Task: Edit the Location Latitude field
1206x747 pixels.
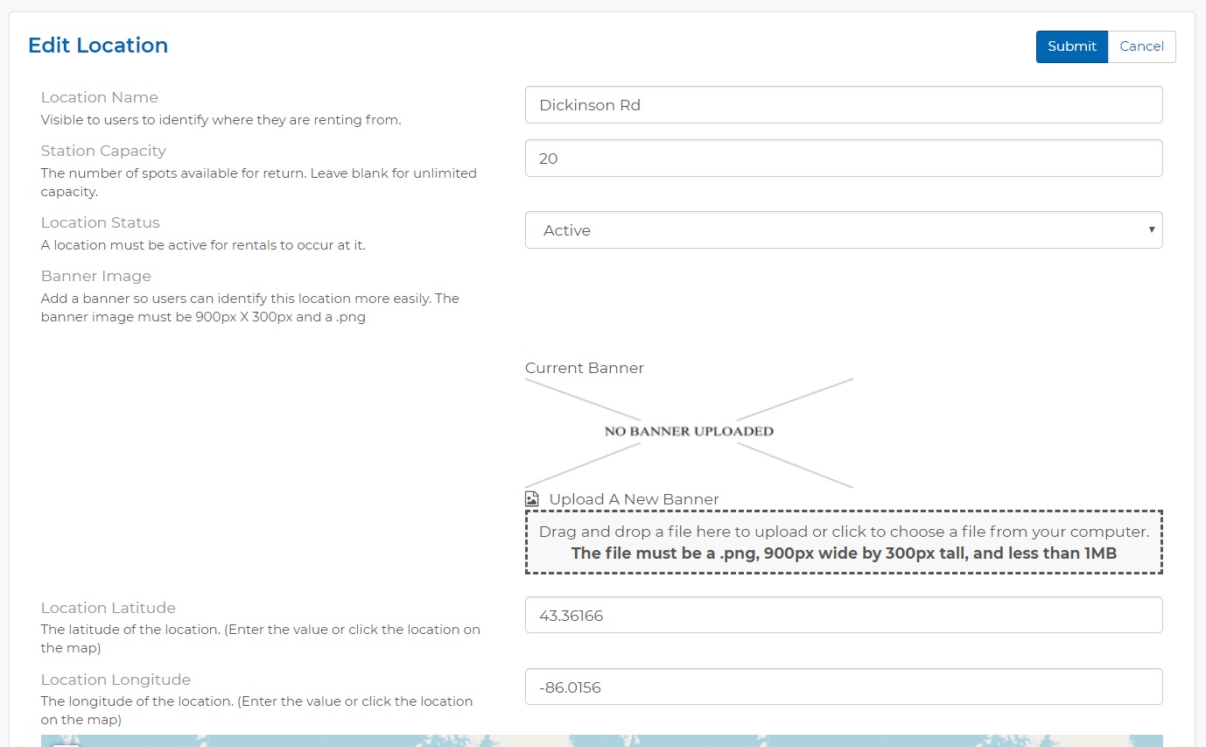Action: pyautogui.click(x=844, y=615)
